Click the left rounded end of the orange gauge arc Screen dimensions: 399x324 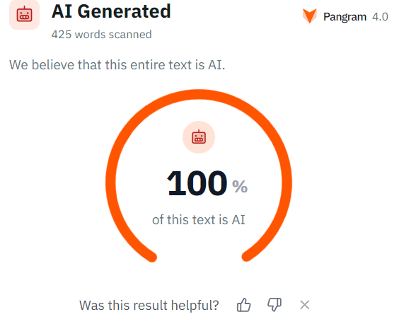151,257
